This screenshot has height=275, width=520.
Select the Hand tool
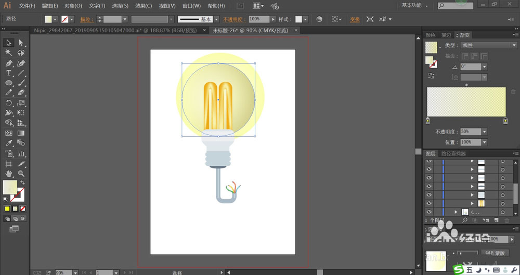9,174
